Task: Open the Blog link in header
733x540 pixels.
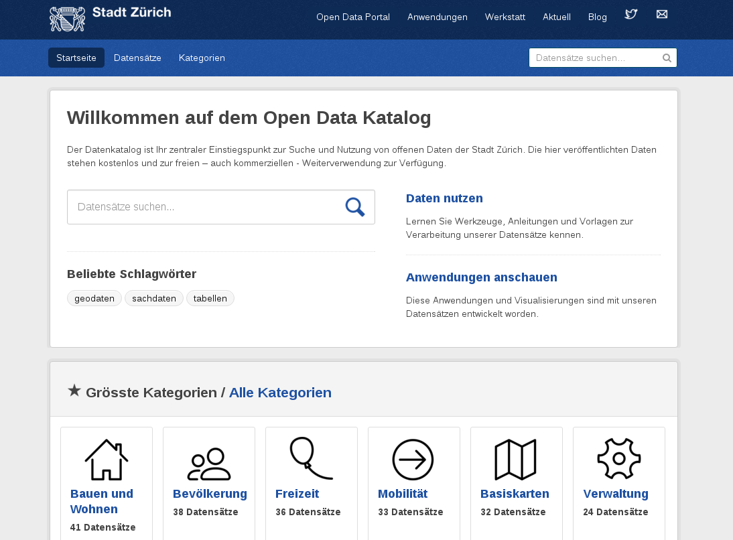Action: (597, 17)
